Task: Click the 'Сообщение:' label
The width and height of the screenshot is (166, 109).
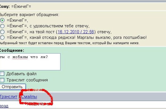Action: pyautogui.click(x=12, y=50)
